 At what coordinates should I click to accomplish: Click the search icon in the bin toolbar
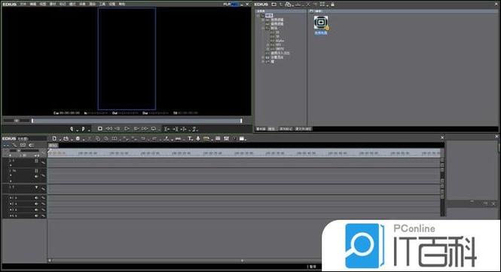pos(288,5)
